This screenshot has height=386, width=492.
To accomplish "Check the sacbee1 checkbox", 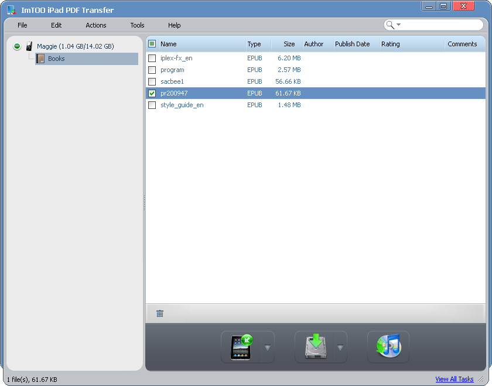I will [152, 81].
